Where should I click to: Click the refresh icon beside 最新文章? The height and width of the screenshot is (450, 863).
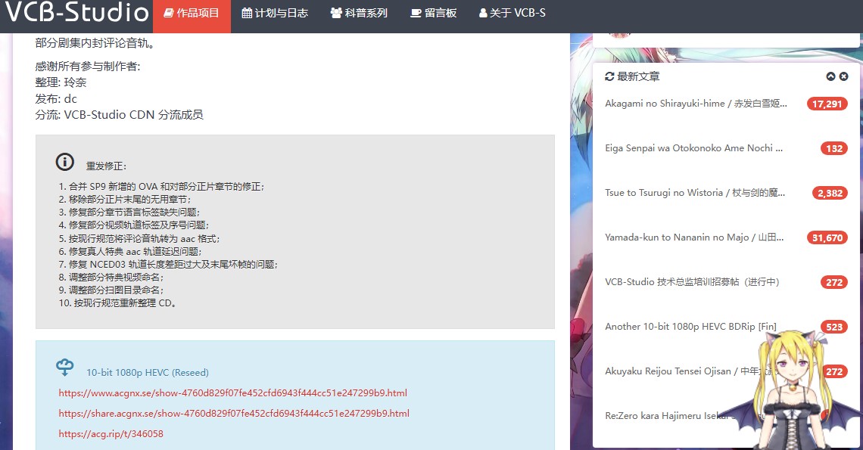(x=609, y=76)
